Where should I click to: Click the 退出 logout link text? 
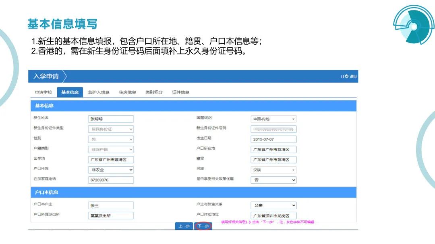353,76
